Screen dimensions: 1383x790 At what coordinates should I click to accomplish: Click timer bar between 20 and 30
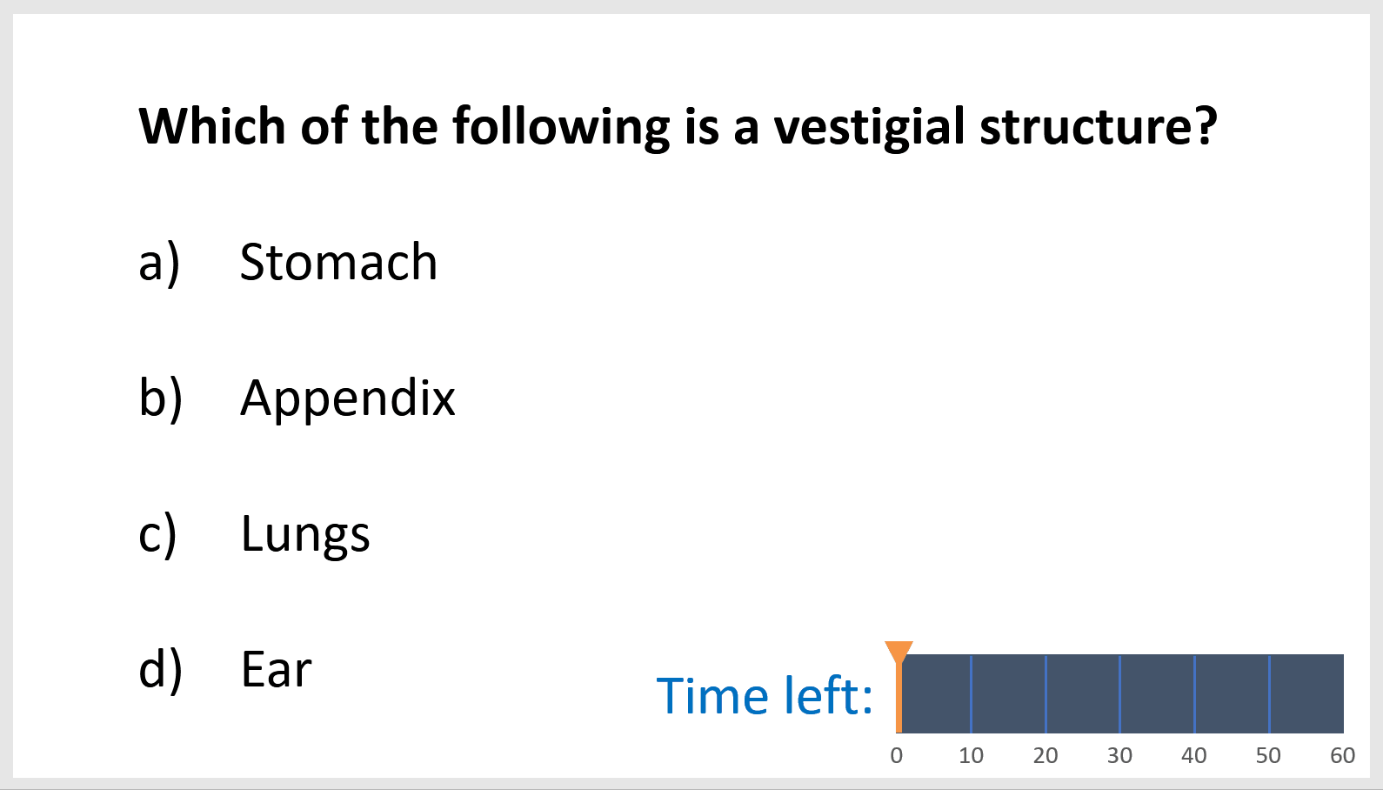coord(1083,693)
